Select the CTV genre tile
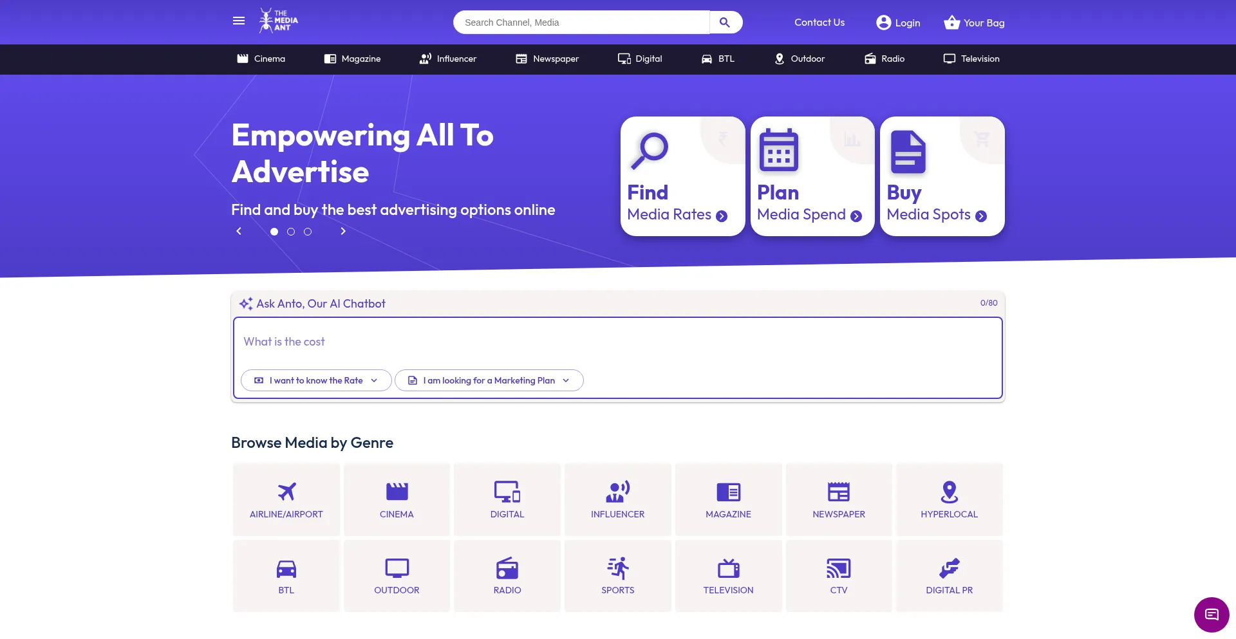Image resolution: width=1236 pixels, height=639 pixels. tap(839, 575)
